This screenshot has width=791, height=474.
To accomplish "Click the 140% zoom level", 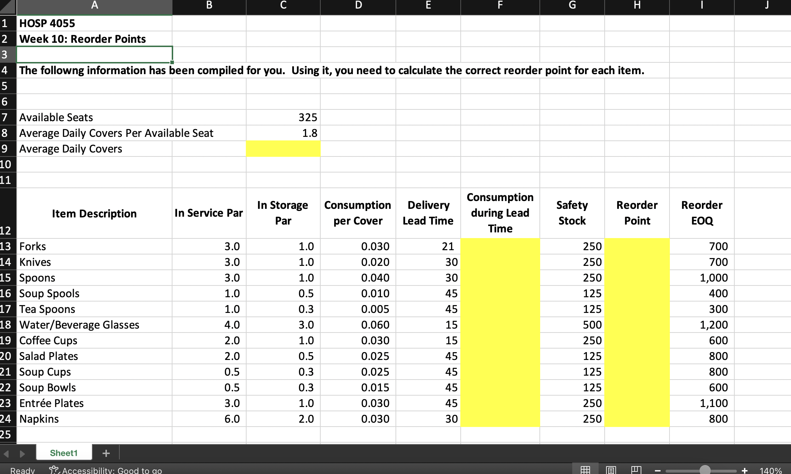I will (770, 470).
